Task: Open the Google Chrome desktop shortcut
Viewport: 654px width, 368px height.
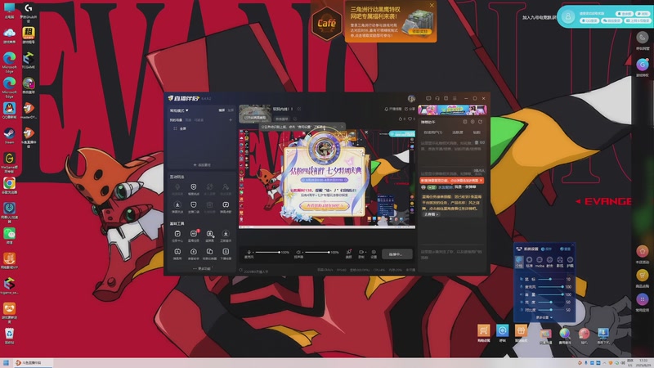Action: point(9,185)
